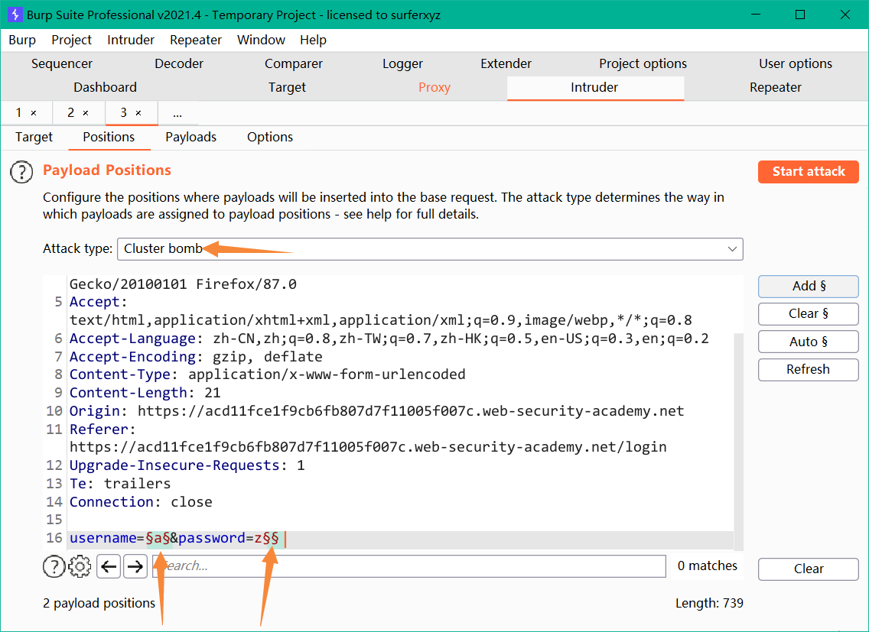Viewport: 869px width, 632px height.
Task: Switch to the main Repeater tab
Action: click(x=776, y=88)
